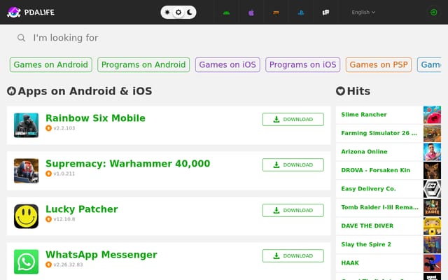Viewport: 448px width, 280px height.
Task: Open DROVA - Forsaken Kin in Hits
Action: (x=375, y=170)
